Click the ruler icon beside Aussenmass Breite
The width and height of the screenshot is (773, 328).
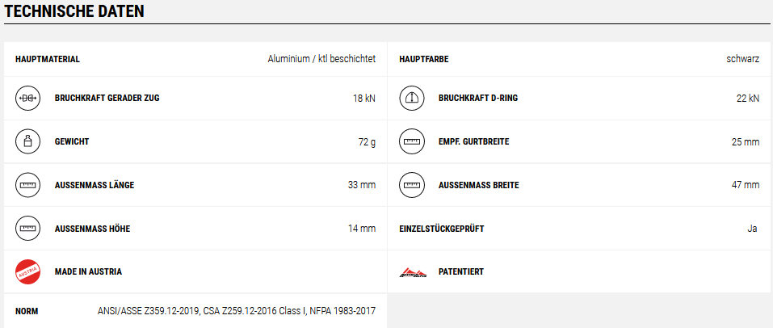pos(411,186)
